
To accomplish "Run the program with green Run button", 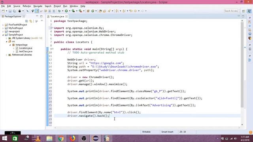I will pos(66,11).
